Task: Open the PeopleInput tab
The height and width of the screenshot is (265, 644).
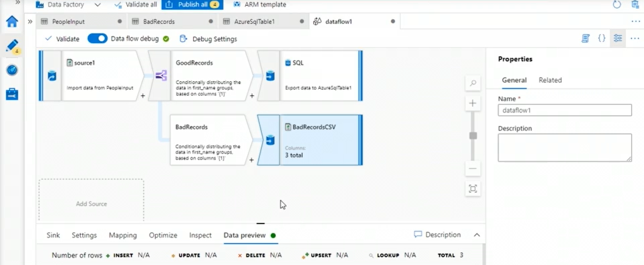Action: coord(68,22)
